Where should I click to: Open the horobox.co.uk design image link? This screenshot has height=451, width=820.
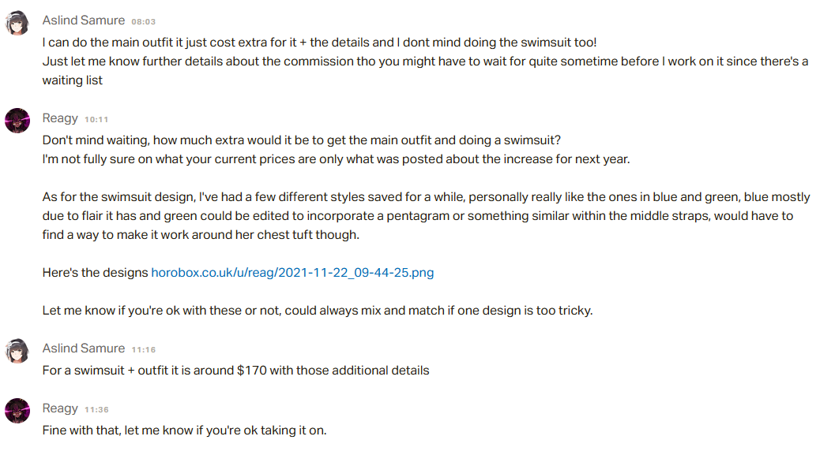pos(292,273)
